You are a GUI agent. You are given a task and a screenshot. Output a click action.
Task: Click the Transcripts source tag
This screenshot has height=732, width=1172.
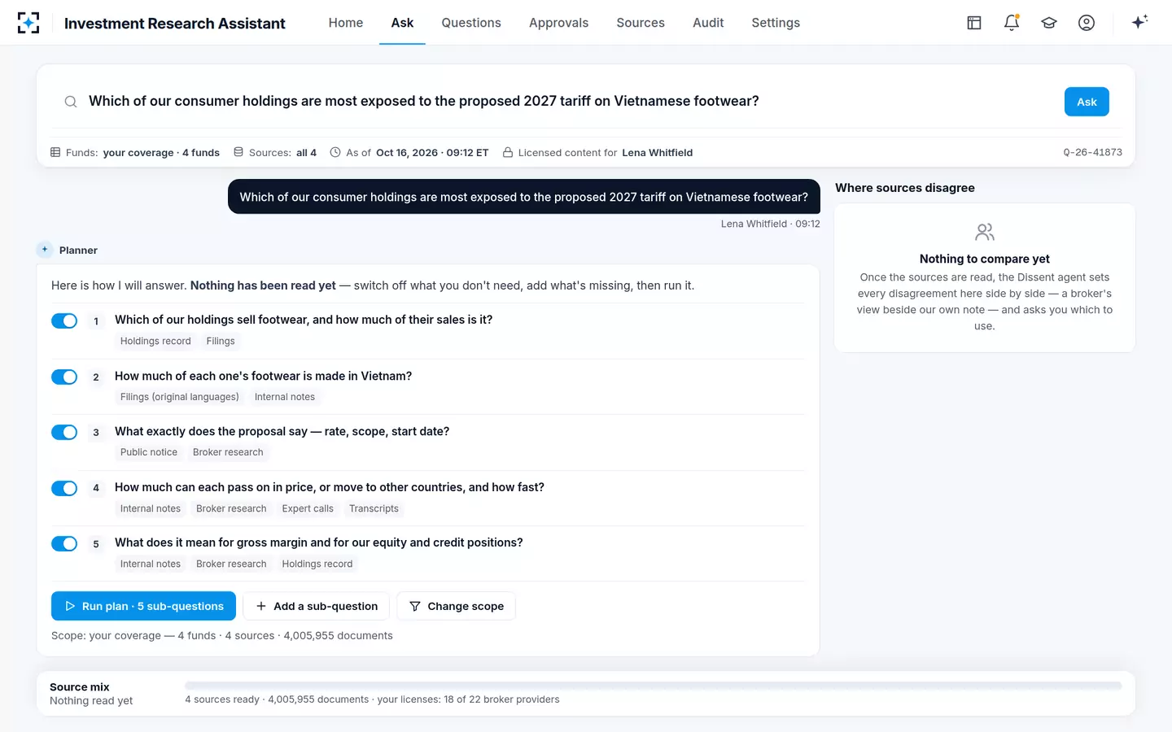pyautogui.click(x=374, y=508)
